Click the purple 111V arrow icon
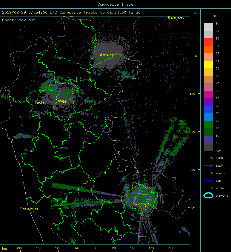Image resolution: width=231 pixels, height=252 pixels. coord(208,166)
